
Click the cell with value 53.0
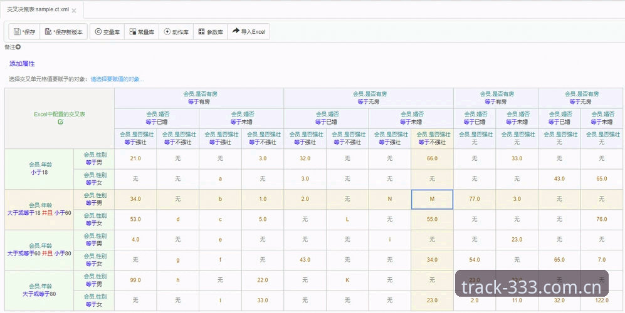point(135,220)
